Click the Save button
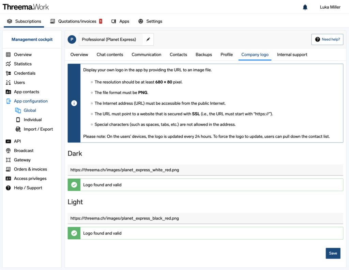The width and height of the screenshot is (349, 270). (333, 253)
